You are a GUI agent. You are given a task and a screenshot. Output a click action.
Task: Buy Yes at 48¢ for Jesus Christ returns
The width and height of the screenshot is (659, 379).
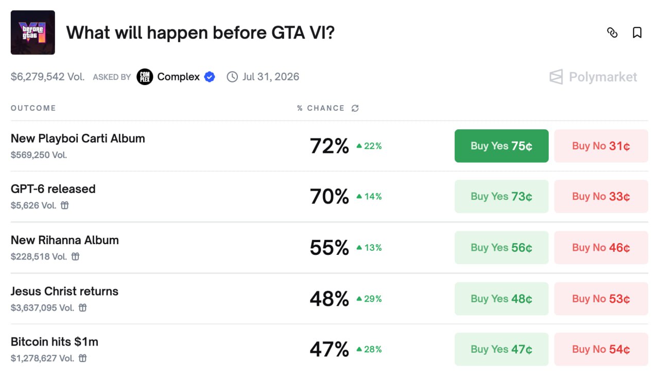coord(501,299)
